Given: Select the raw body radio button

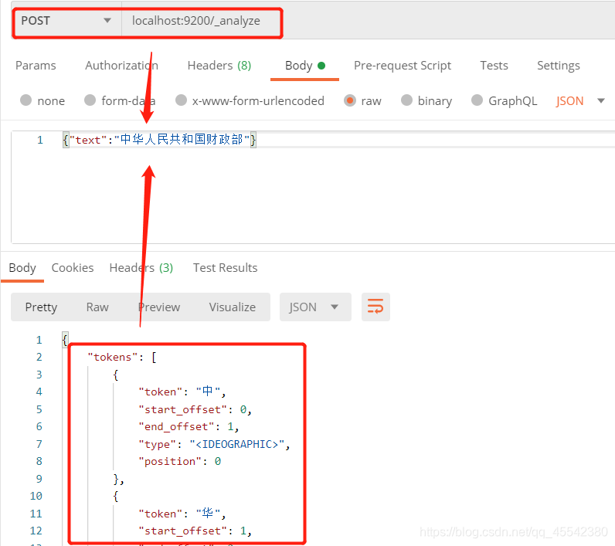Looking at the screenshot, I should [350, 100].
